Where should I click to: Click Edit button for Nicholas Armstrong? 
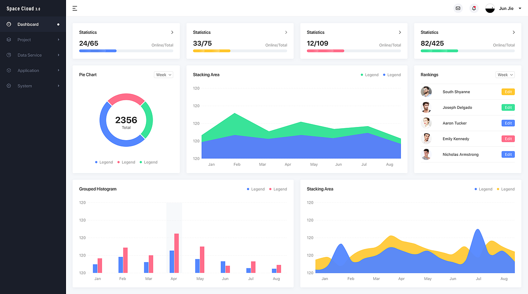pyautogui.click(x=508, y=155)
